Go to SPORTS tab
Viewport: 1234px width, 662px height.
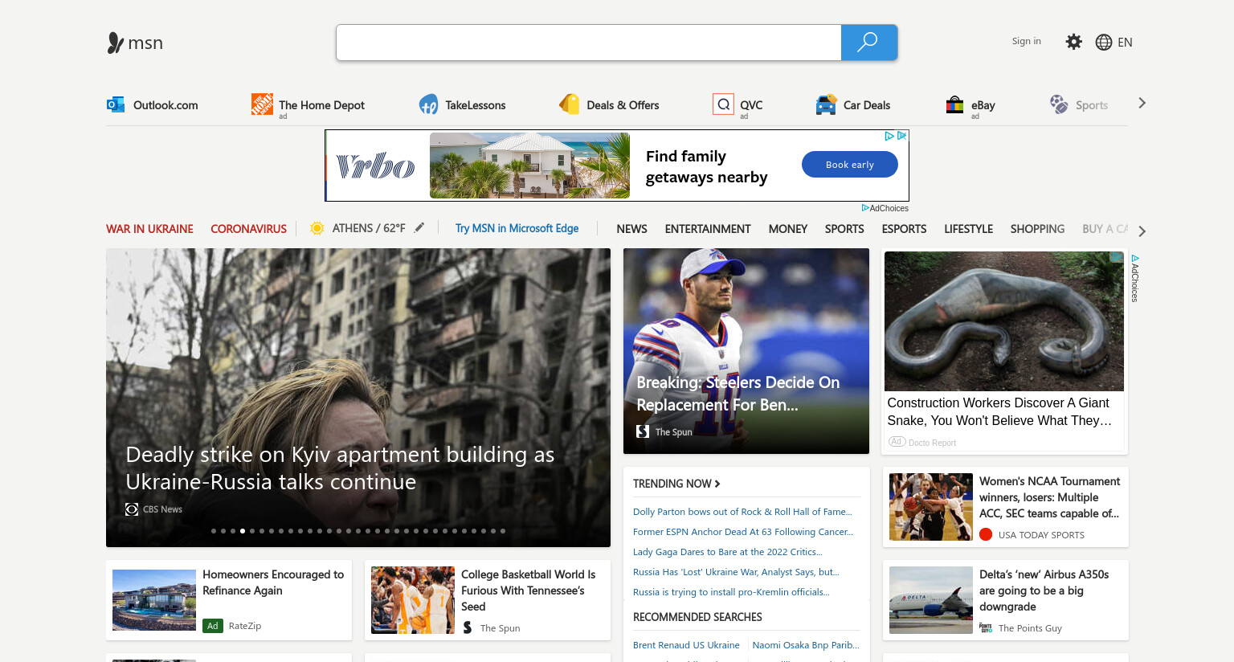(844, 229)
